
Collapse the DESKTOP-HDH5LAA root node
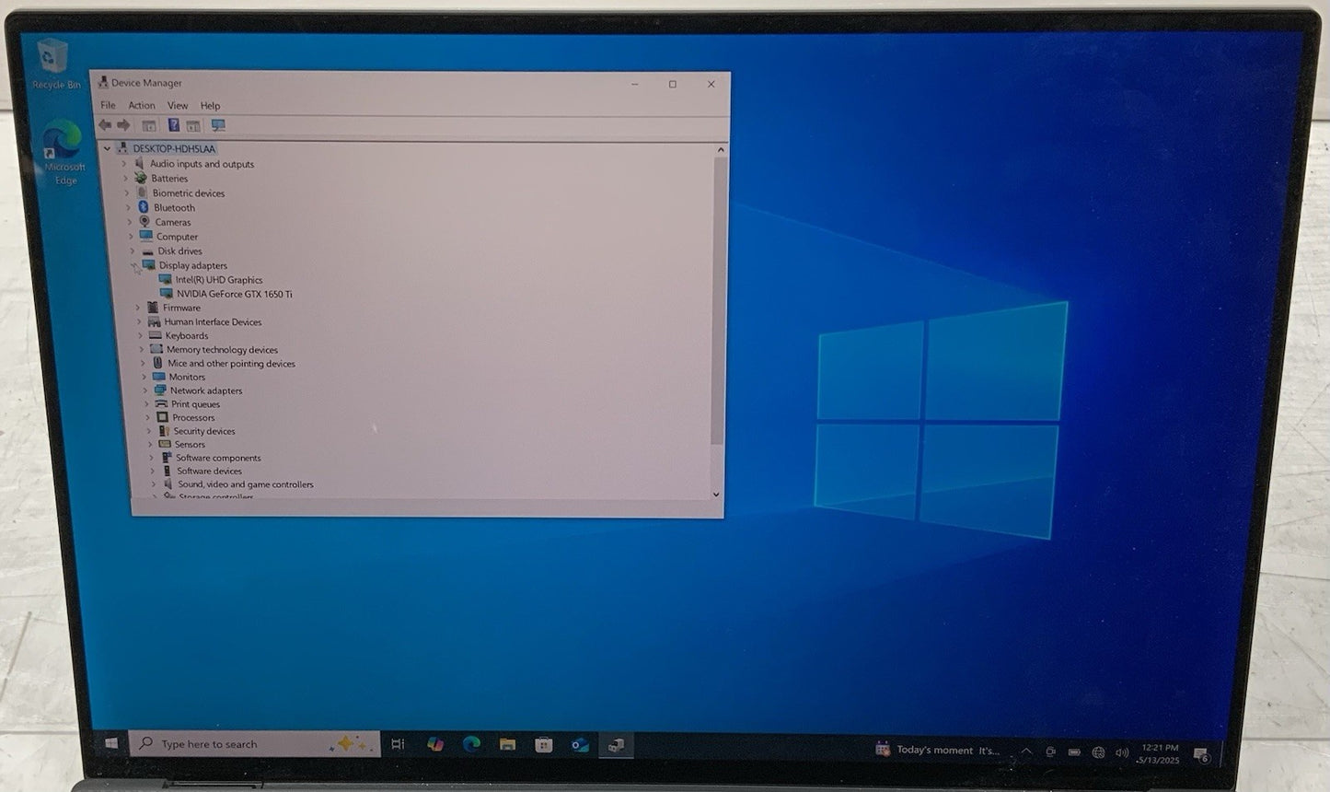click(108, 148)
